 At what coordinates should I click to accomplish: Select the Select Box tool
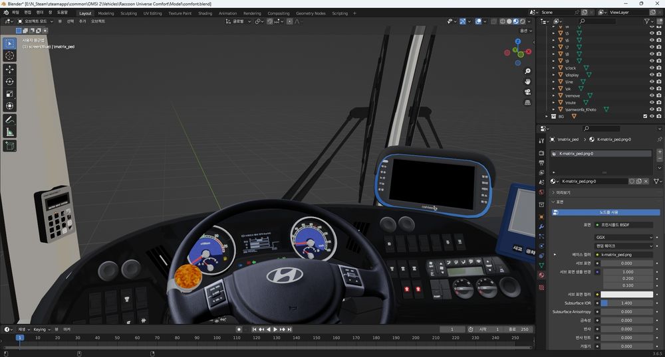(x=10, y=43)
